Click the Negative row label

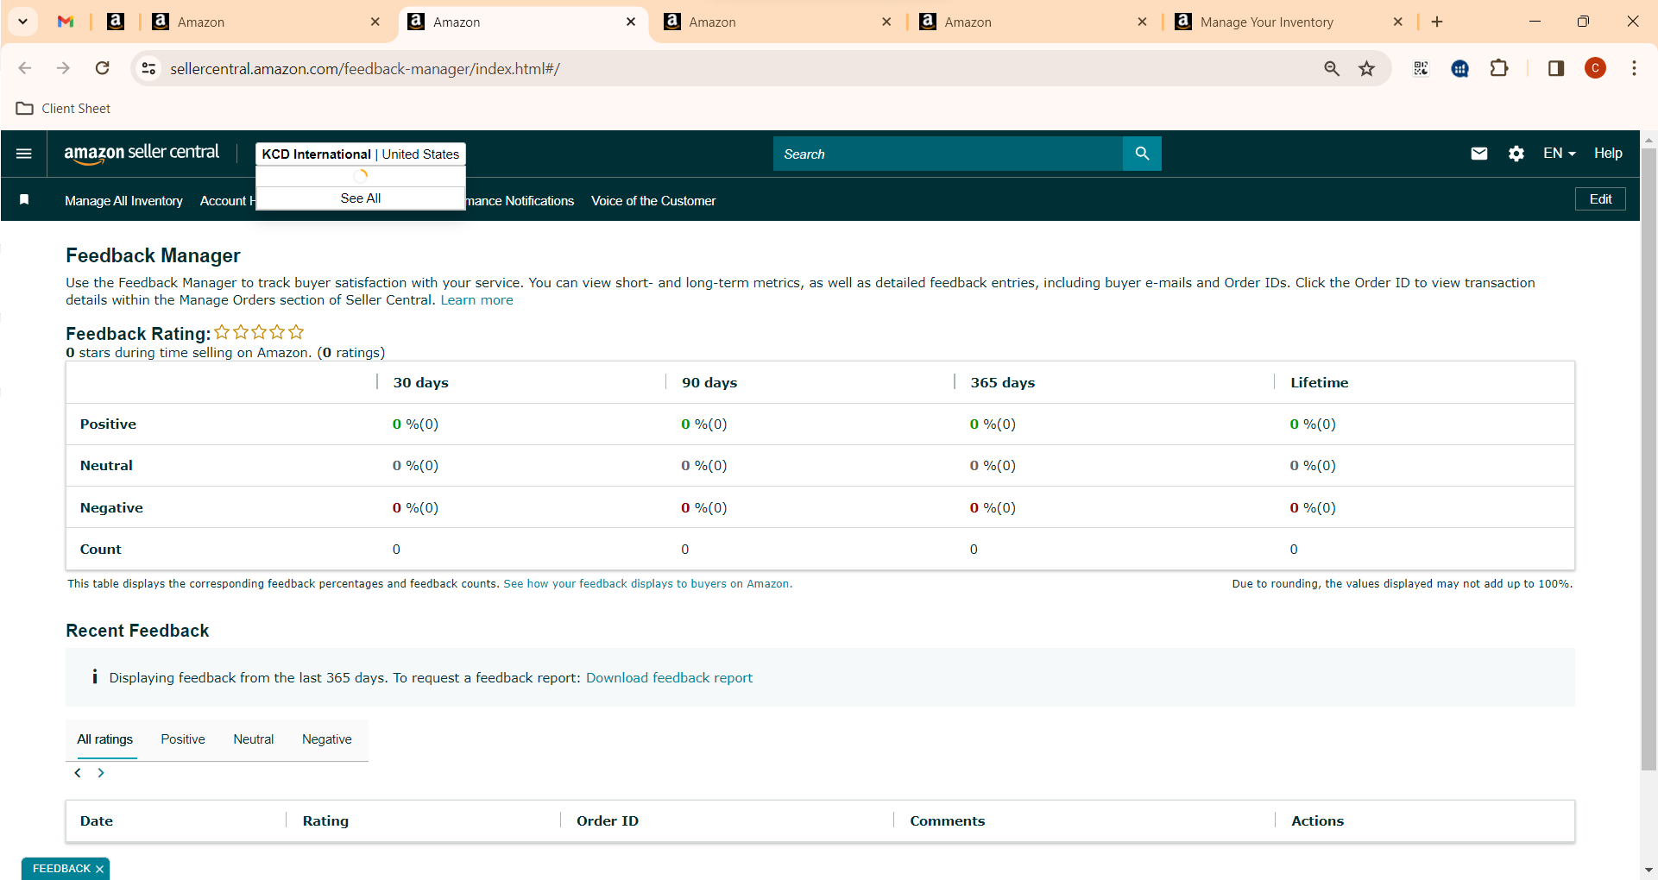[111, 508]
